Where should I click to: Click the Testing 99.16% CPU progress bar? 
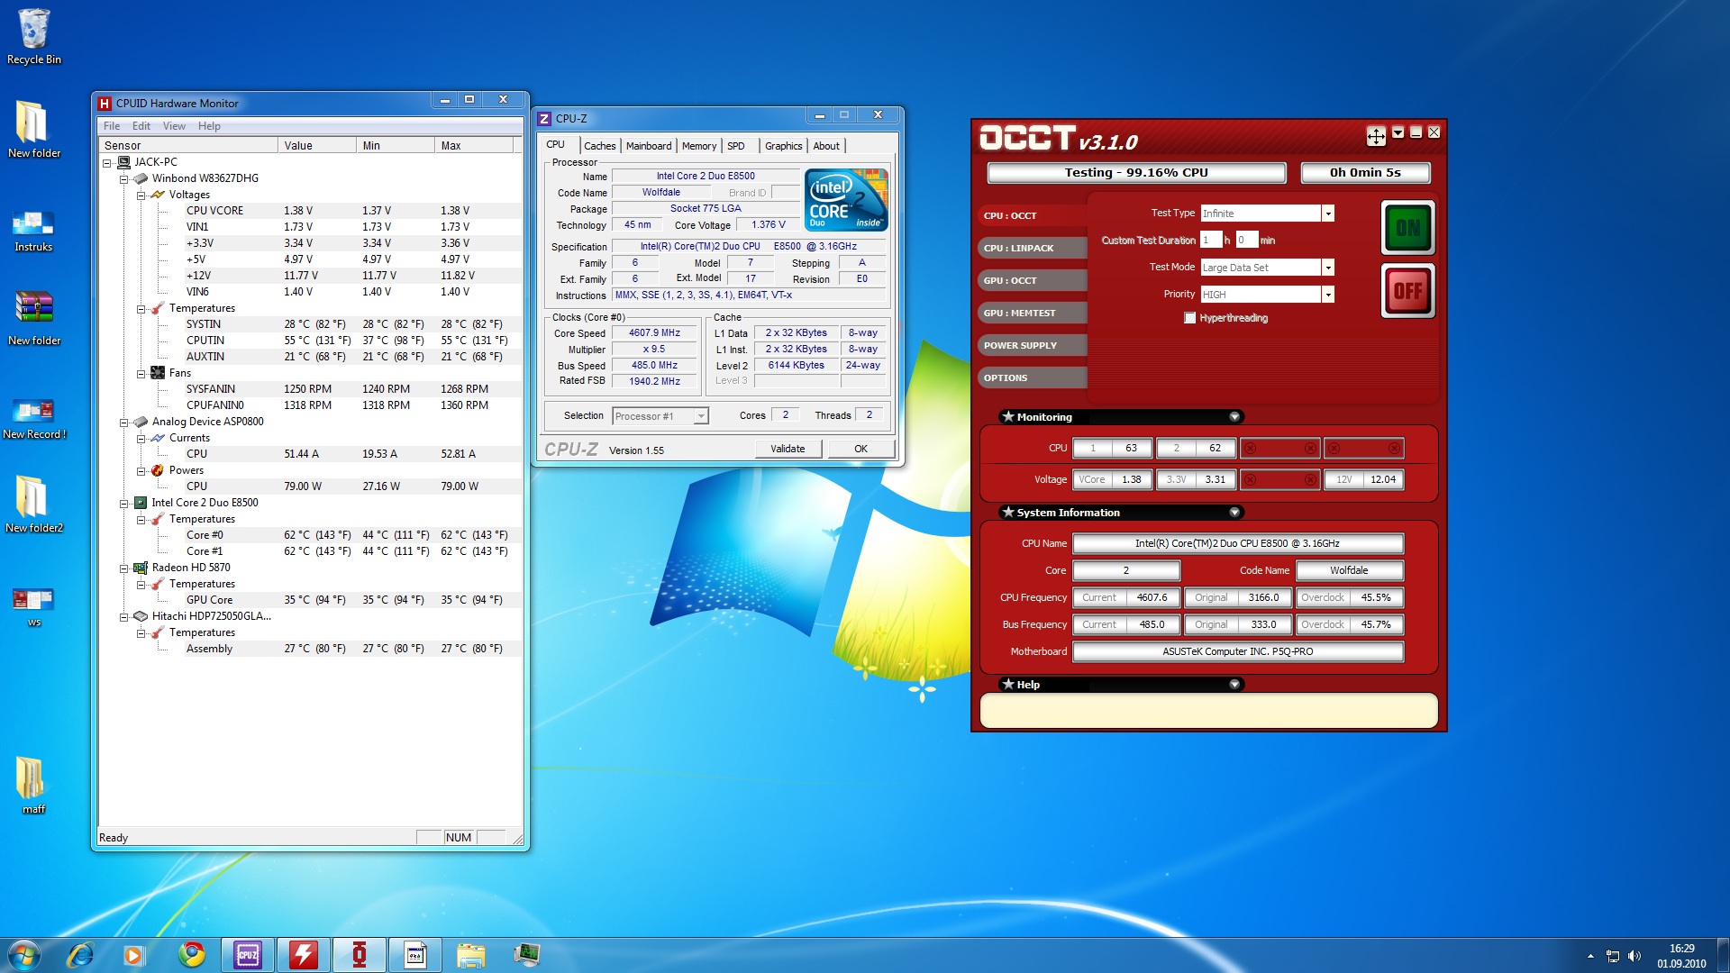[1136, 172]
